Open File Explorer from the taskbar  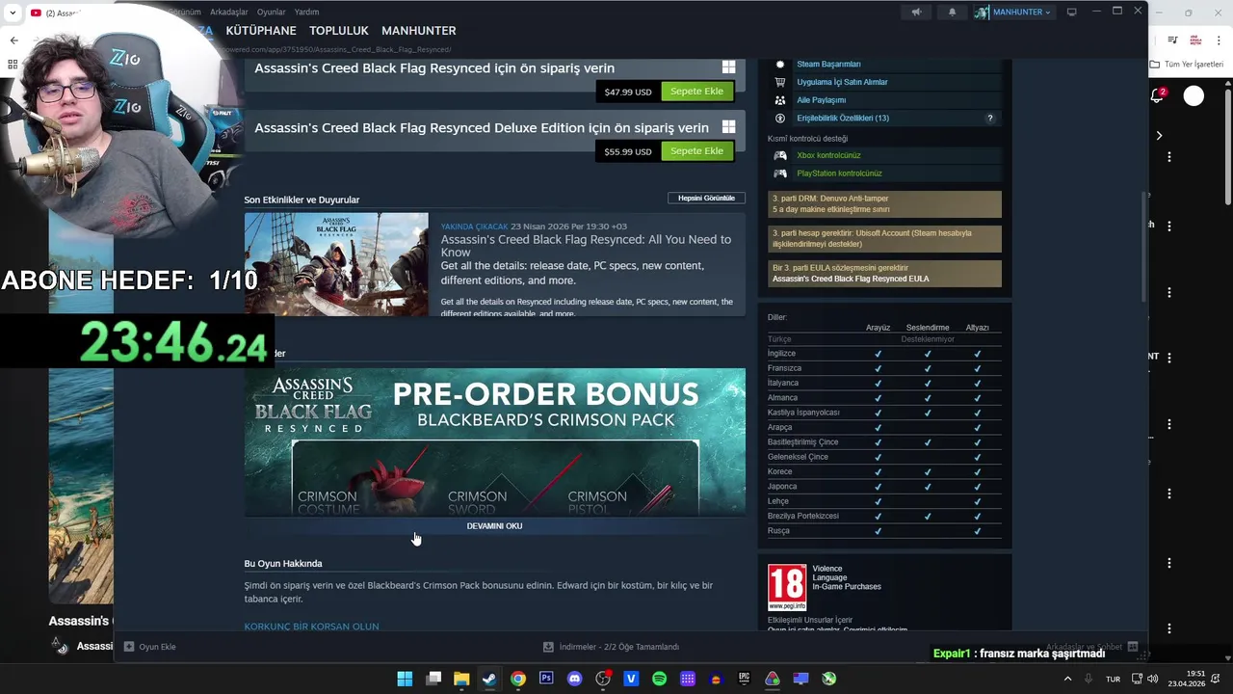(461, 679)
